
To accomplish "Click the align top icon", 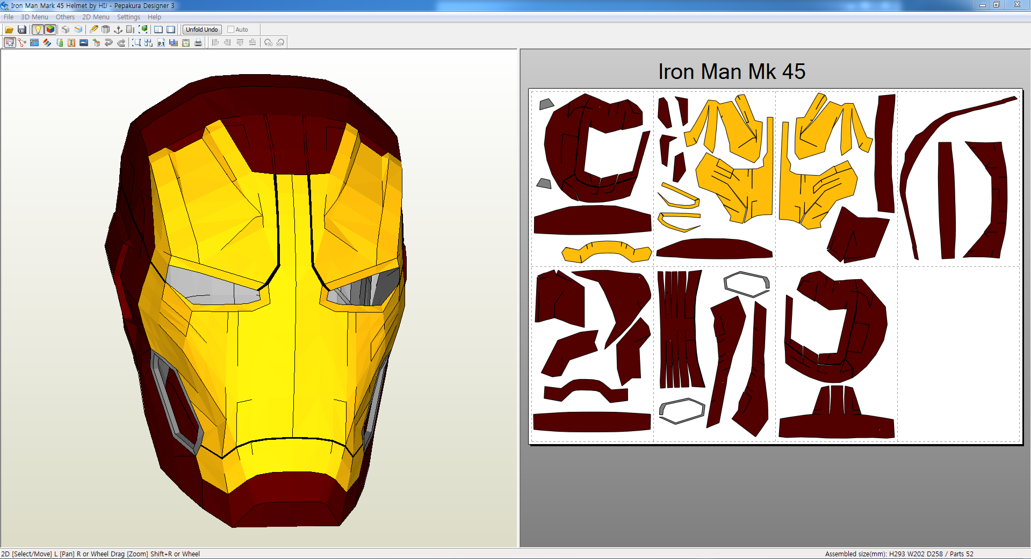I will tap(240, 42).
